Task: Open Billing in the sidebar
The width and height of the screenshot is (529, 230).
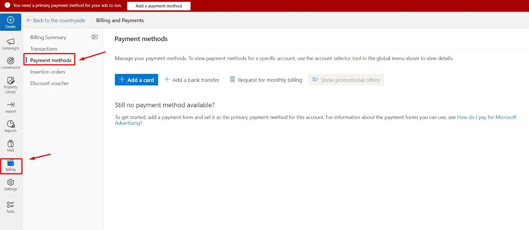Action: coord(11,165)
